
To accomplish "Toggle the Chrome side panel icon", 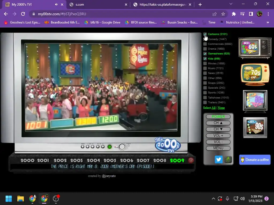I will point(251,14).
